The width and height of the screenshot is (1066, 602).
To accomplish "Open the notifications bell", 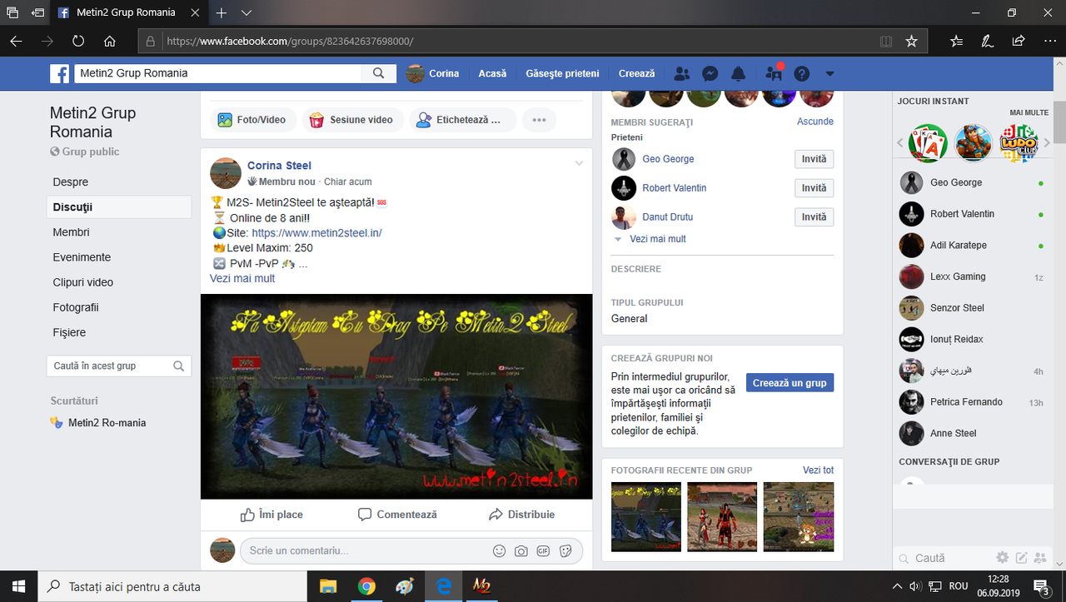I will pos(739,73).
